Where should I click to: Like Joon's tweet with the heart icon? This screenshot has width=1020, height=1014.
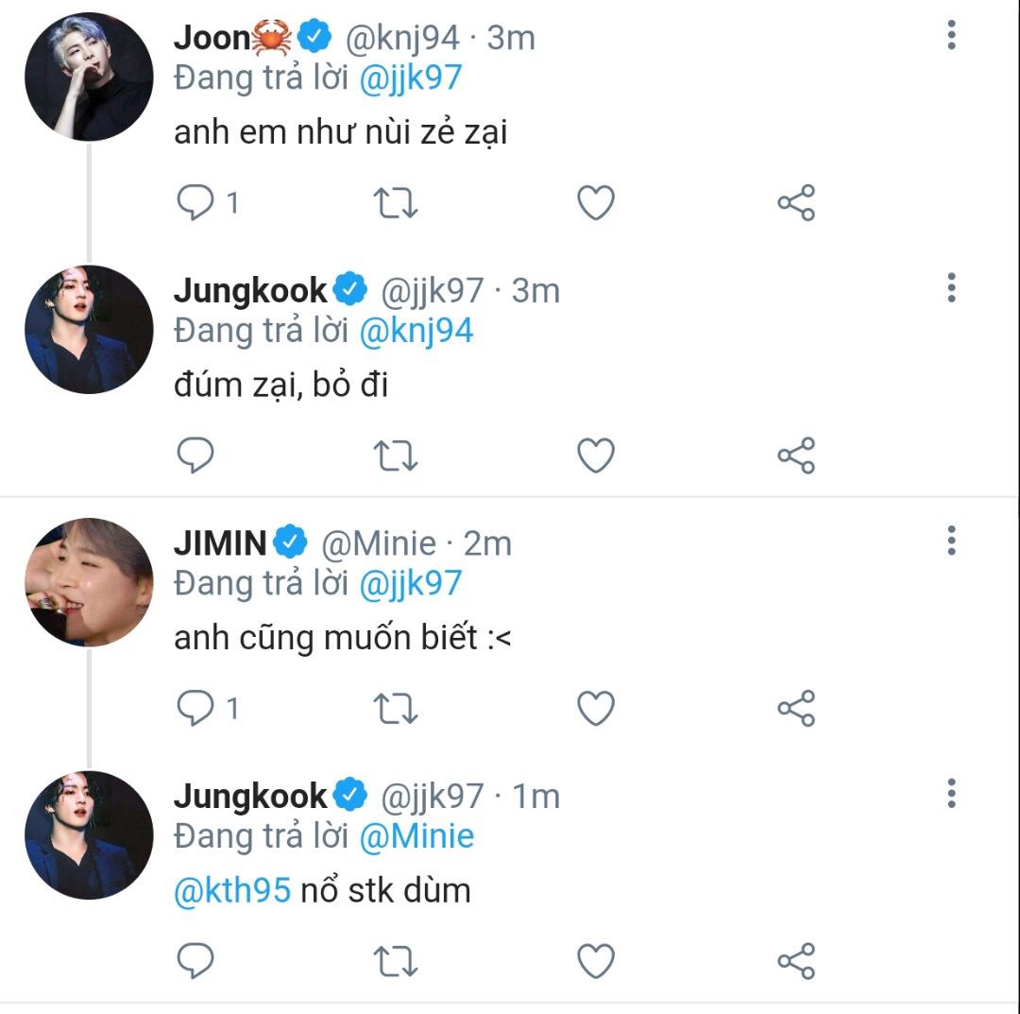pos(596,202)
